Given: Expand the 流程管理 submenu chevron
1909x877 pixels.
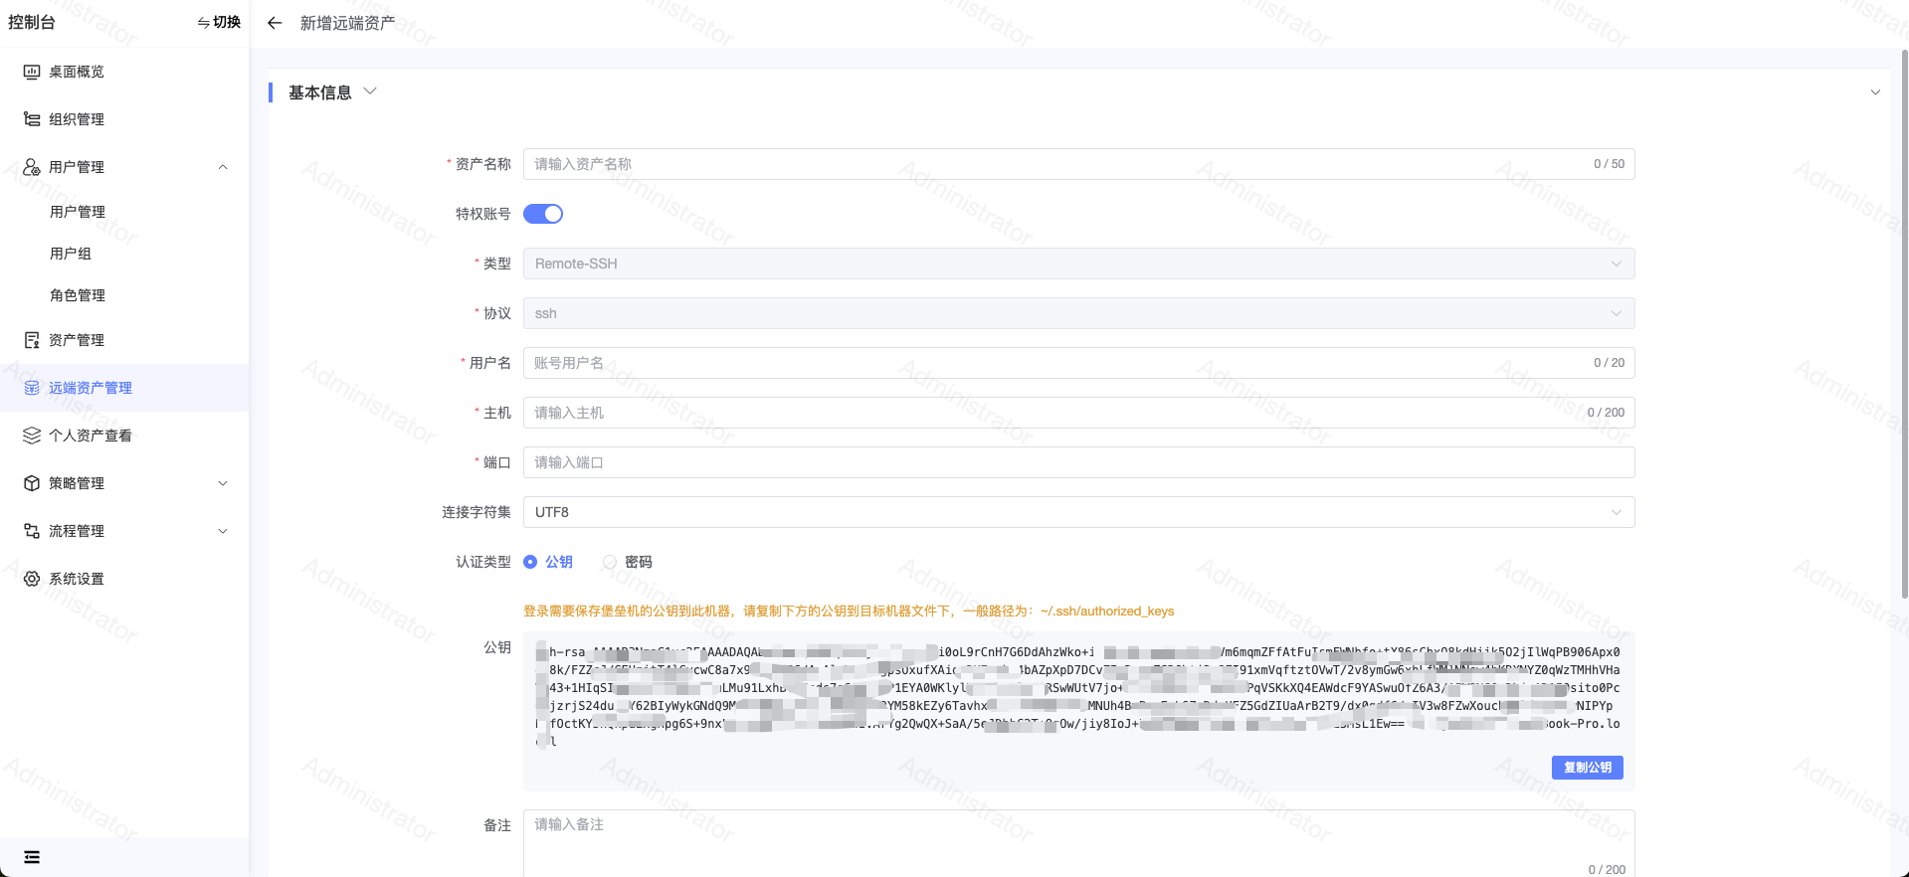Looking at the screenshot, I should [223, 531].
